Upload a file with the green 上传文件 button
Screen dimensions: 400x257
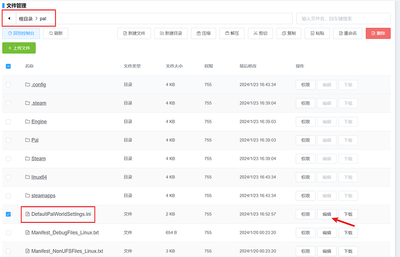tap(19, 48)
